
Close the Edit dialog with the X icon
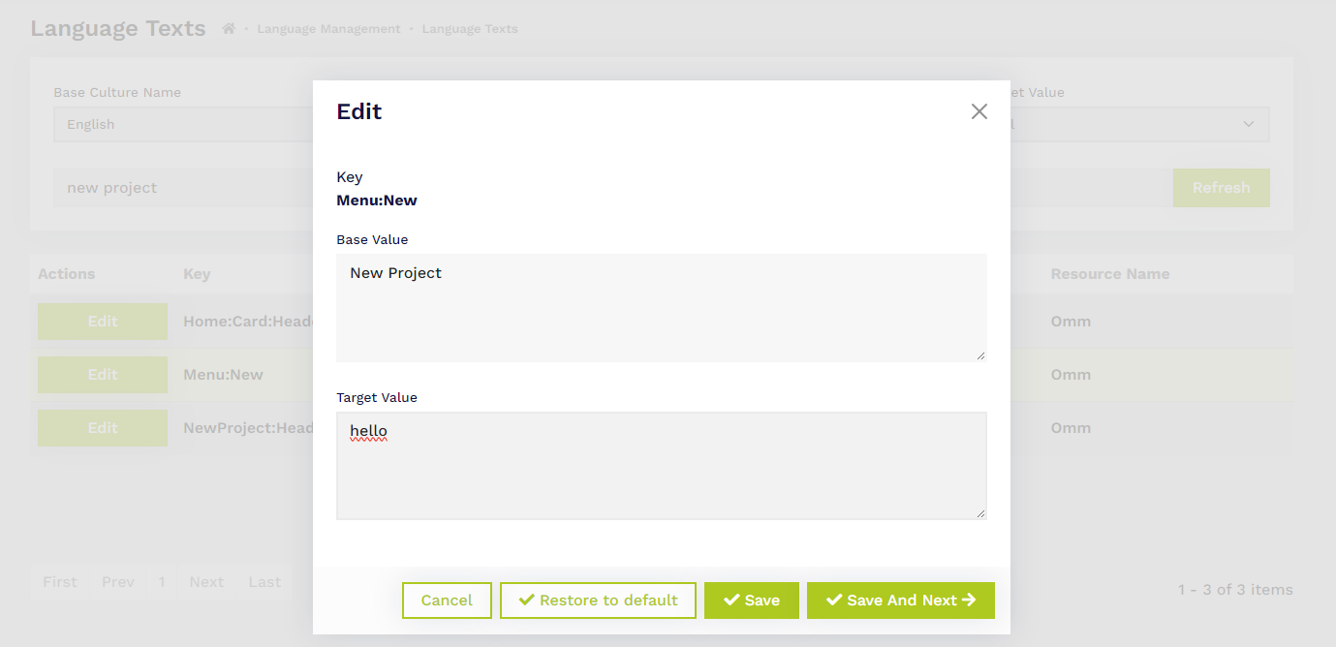coord(979,111)
